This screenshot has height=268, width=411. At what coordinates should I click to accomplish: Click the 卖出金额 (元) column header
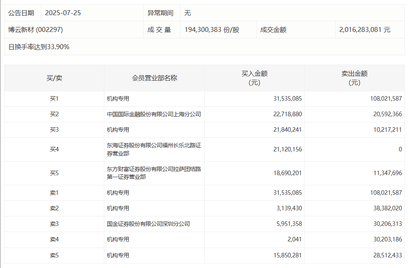tap(354, 78)
